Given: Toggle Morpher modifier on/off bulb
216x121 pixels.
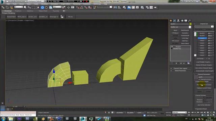Looking at the screenshot, I should (x=172, y=47).
